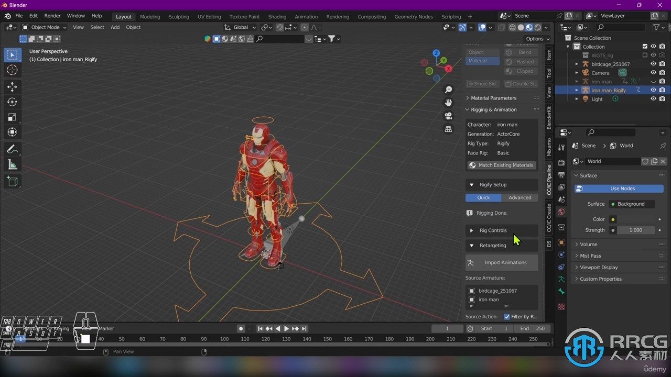Open Mixamo sidebar tab
Screen dimensions: 671x377
(x=549, y=147)
